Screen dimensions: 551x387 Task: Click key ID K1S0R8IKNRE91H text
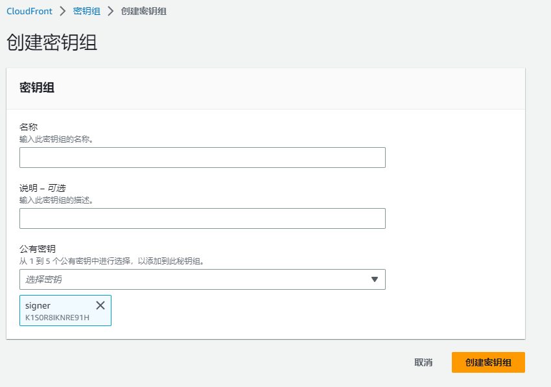point(57,318)
